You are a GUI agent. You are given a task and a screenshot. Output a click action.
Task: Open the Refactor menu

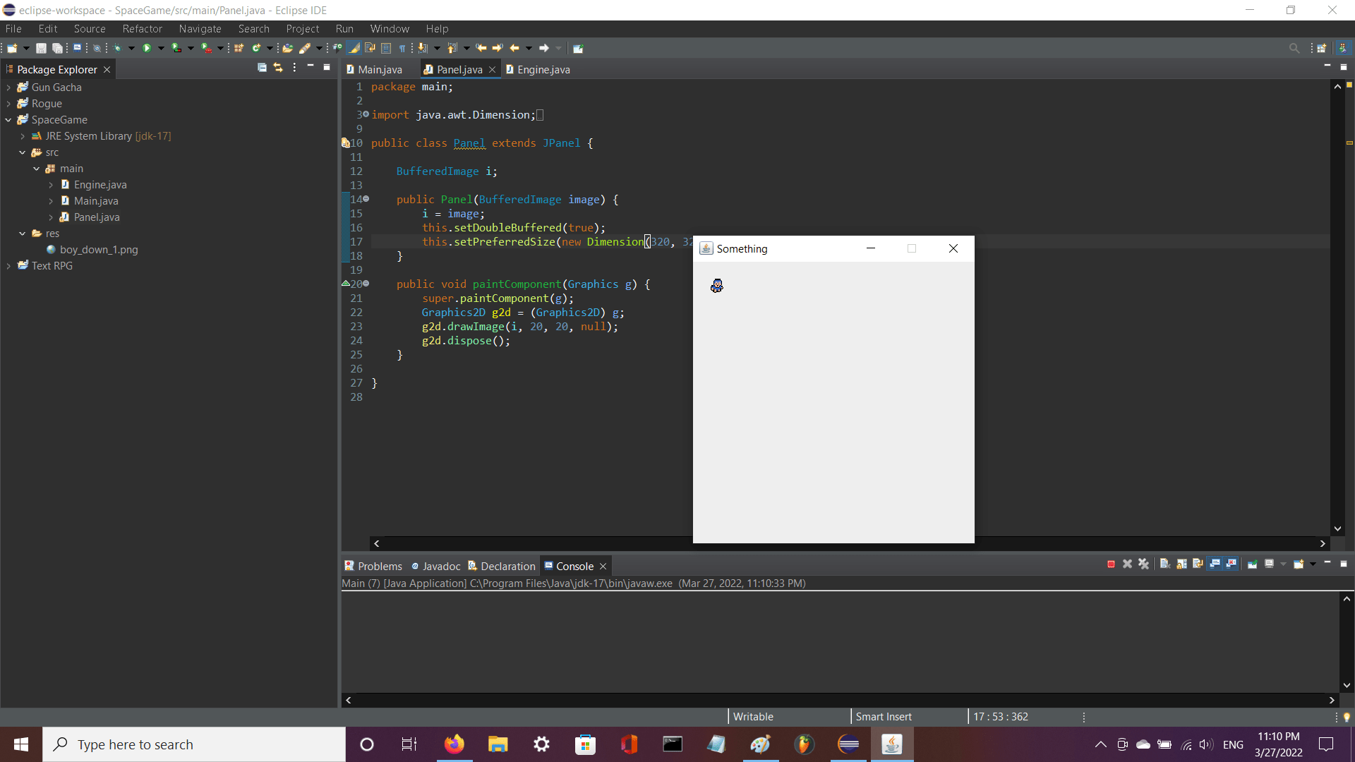click(x=142, y=29)
